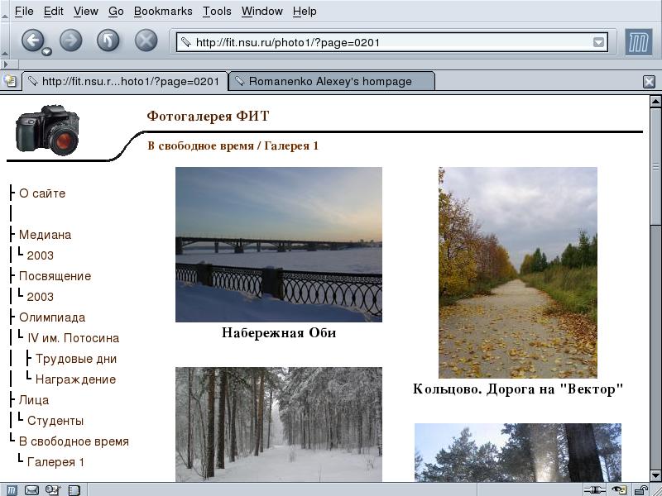Click the security padlock icon in status bar
The height and width of the screenshot is (496, 662).
(640, 490)
